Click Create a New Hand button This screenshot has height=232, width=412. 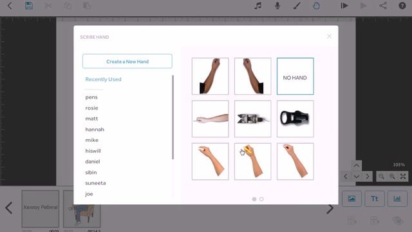pyautogui.click(x=127, y=61)
